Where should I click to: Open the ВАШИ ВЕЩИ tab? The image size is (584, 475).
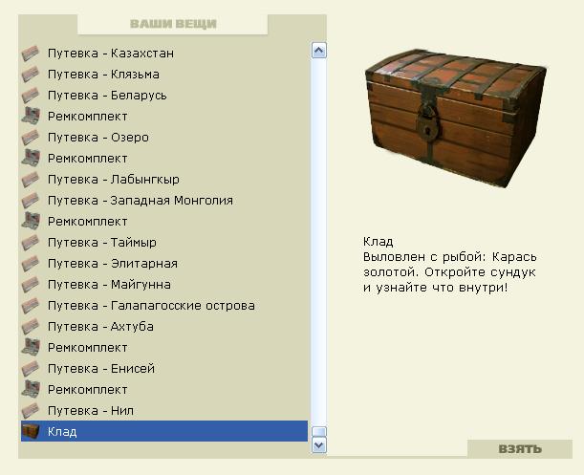click(173, 24)
